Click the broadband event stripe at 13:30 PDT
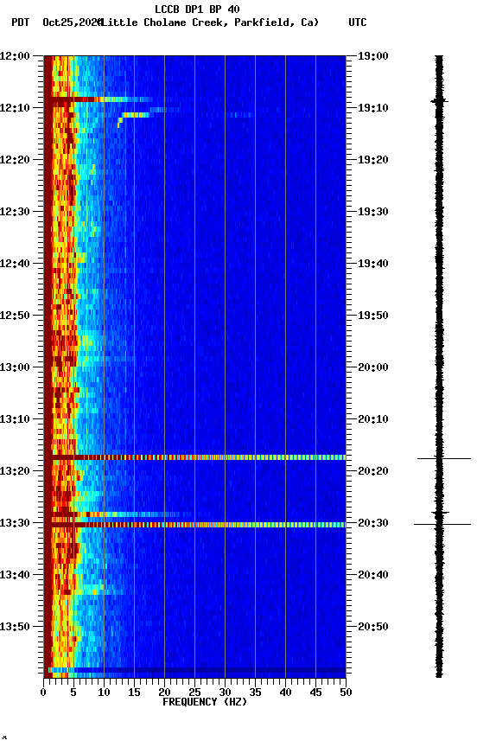Screen dimensions: 477x747 (x=194, y=525)
